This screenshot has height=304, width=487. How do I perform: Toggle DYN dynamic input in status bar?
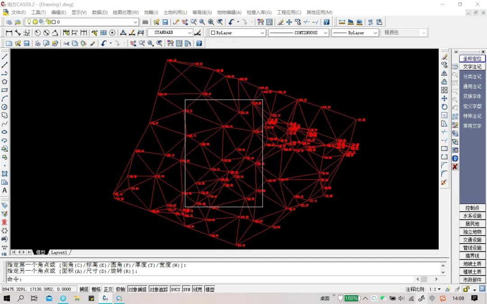(x=187, y=289)
